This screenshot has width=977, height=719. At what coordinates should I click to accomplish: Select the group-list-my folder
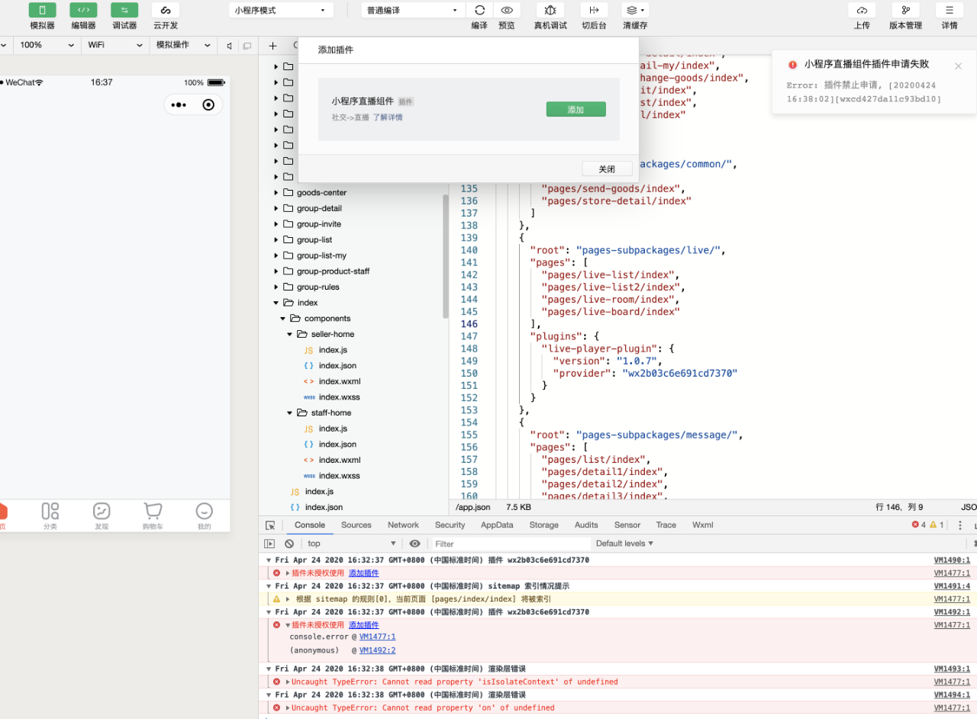pos(321,255)
